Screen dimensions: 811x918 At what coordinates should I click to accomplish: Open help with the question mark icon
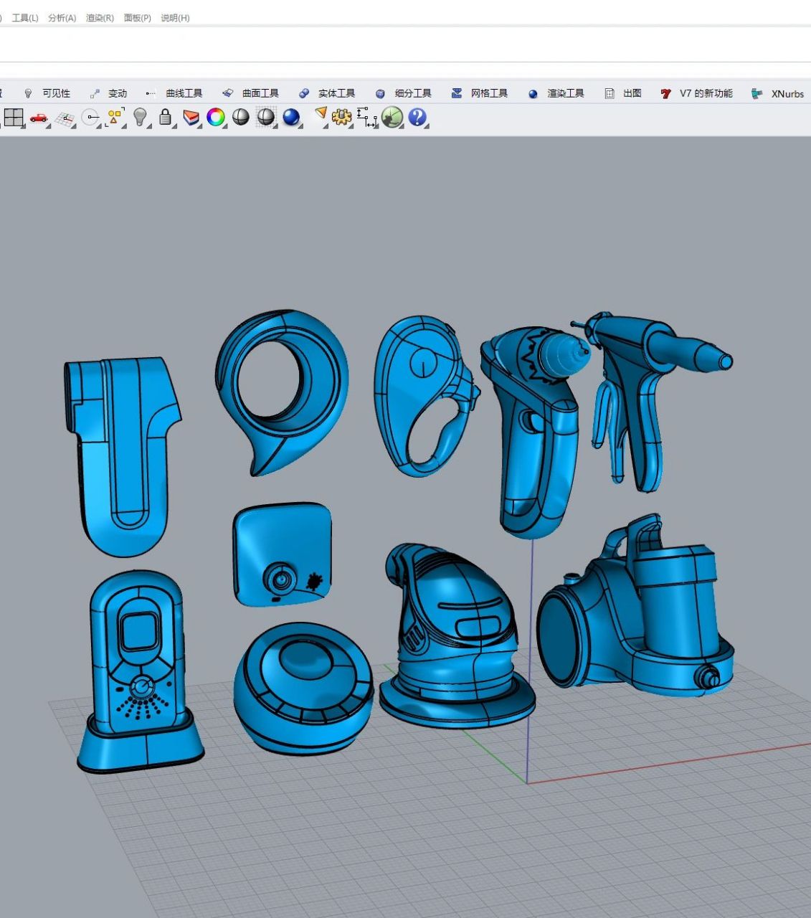click(417, 117)
